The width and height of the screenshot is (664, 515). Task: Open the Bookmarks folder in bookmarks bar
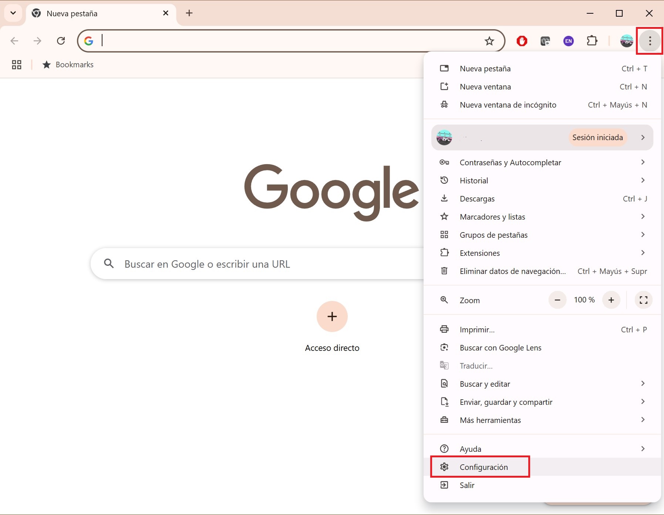pos(68,65)
